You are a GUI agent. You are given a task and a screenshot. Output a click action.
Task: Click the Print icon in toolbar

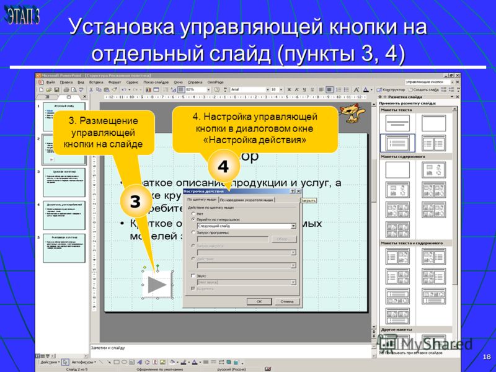66,90
